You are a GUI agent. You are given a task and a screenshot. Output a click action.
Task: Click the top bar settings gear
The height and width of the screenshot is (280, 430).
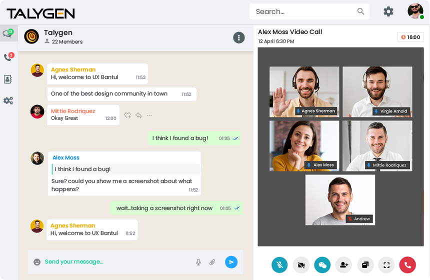pyautogui.click(x=388, y=11)
